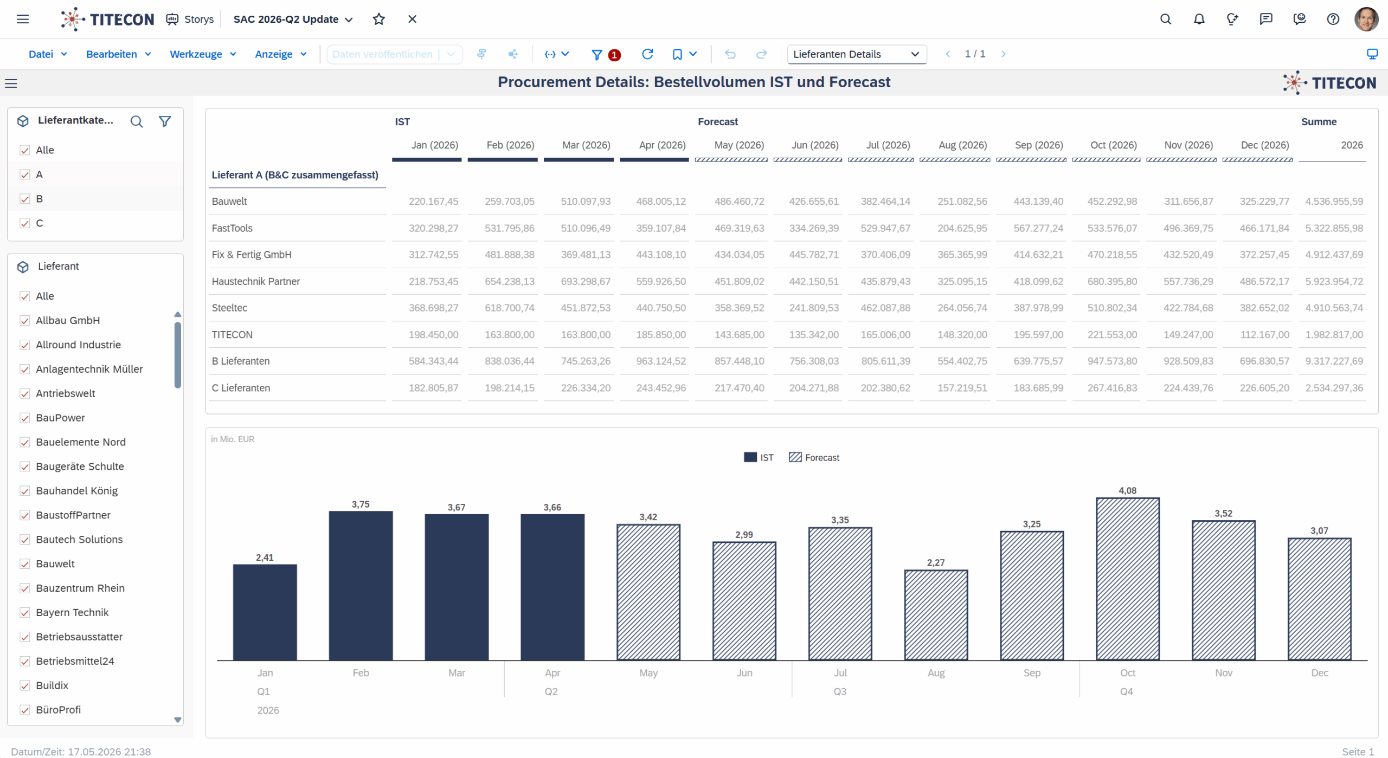Toggle Alle checkbox in Lieferant list
Viewport: 1388px width, 758px height.
(24, 296)
